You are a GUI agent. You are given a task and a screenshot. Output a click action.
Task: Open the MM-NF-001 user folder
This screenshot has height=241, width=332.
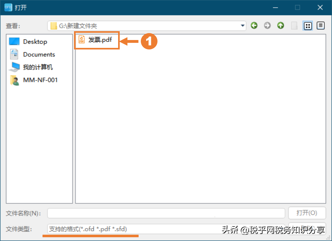point(33,80)
